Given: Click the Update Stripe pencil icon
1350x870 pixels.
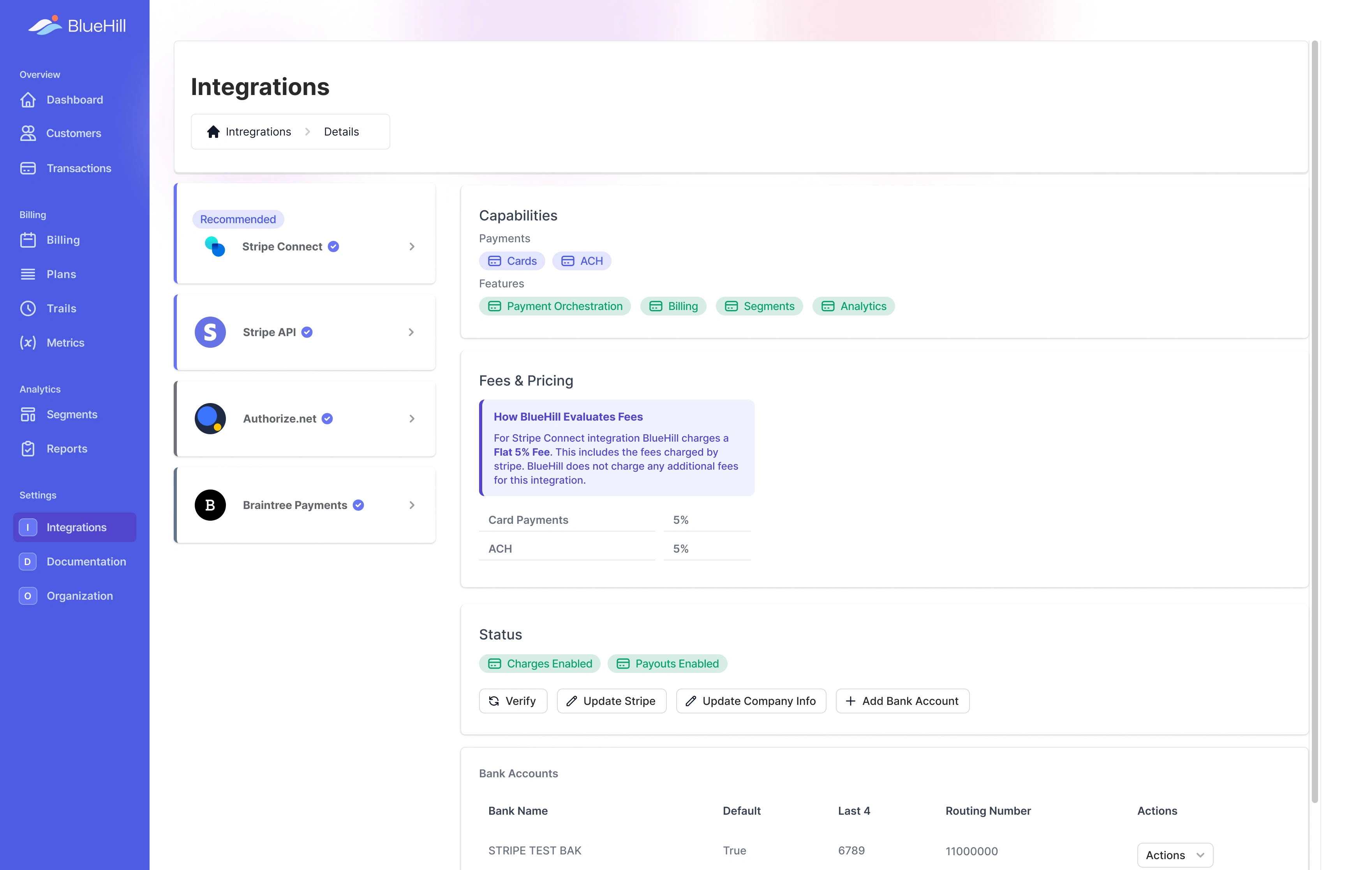Looking at the screenshot, I should click(572, 701).
